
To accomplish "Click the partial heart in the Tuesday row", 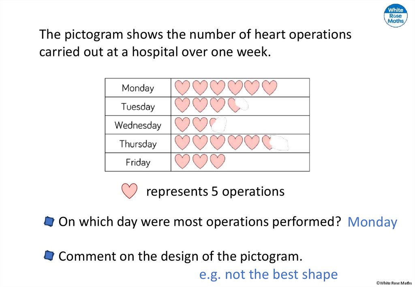I will pyautogui.click(x=234, y=105).
